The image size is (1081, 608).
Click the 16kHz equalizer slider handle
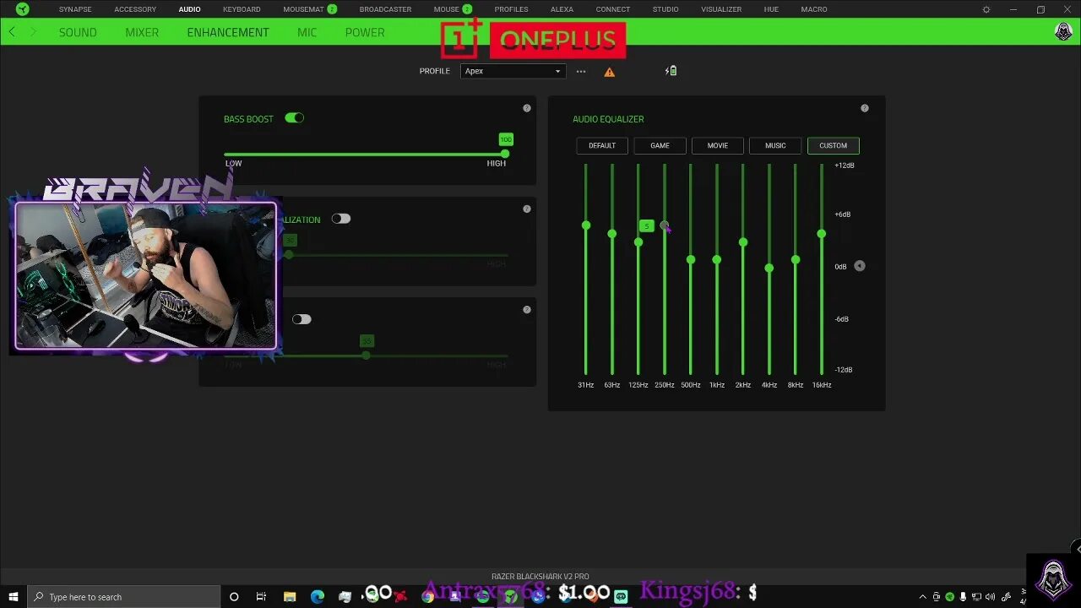822,234
